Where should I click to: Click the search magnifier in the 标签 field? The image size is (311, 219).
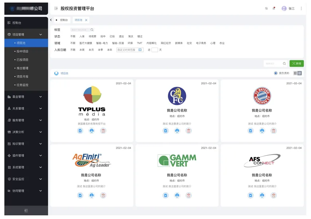[x=92, y=30]
